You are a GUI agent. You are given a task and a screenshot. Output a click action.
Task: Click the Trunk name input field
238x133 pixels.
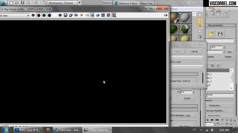click(220, 95)
